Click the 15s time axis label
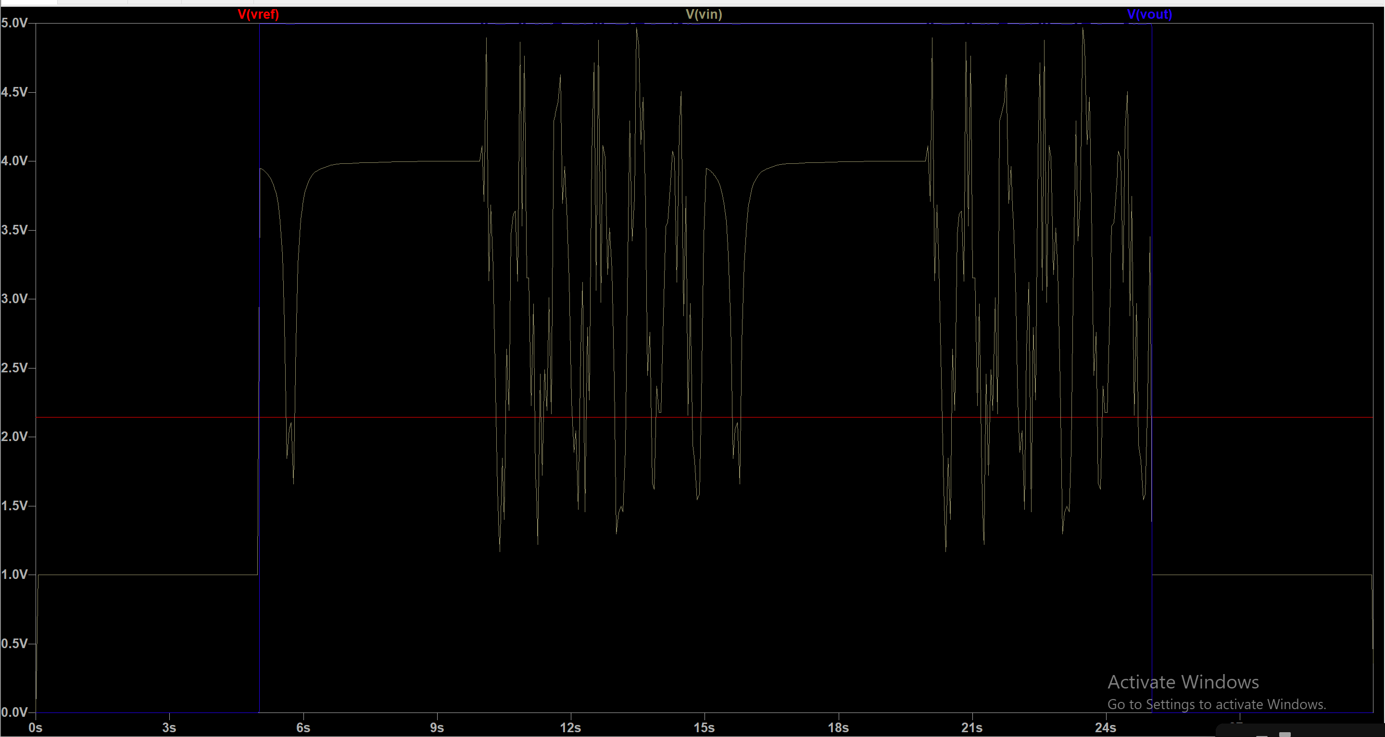The width and height of the screenshot is (1385, 737). tap(704, 728)
